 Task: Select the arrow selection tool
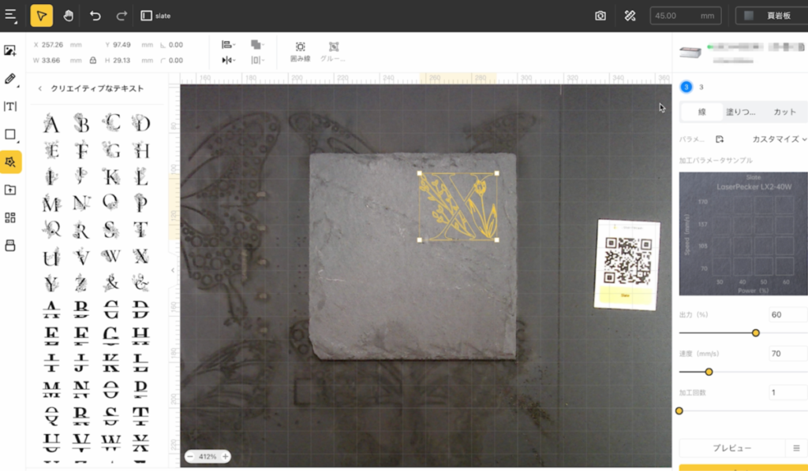42,16
